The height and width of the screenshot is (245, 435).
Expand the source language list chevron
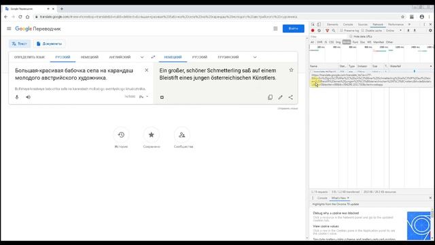[x=142, y=57]
